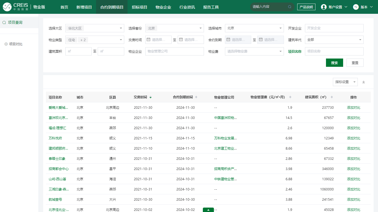Click the CREIS logo icon
378x212 pixels.
7,7
